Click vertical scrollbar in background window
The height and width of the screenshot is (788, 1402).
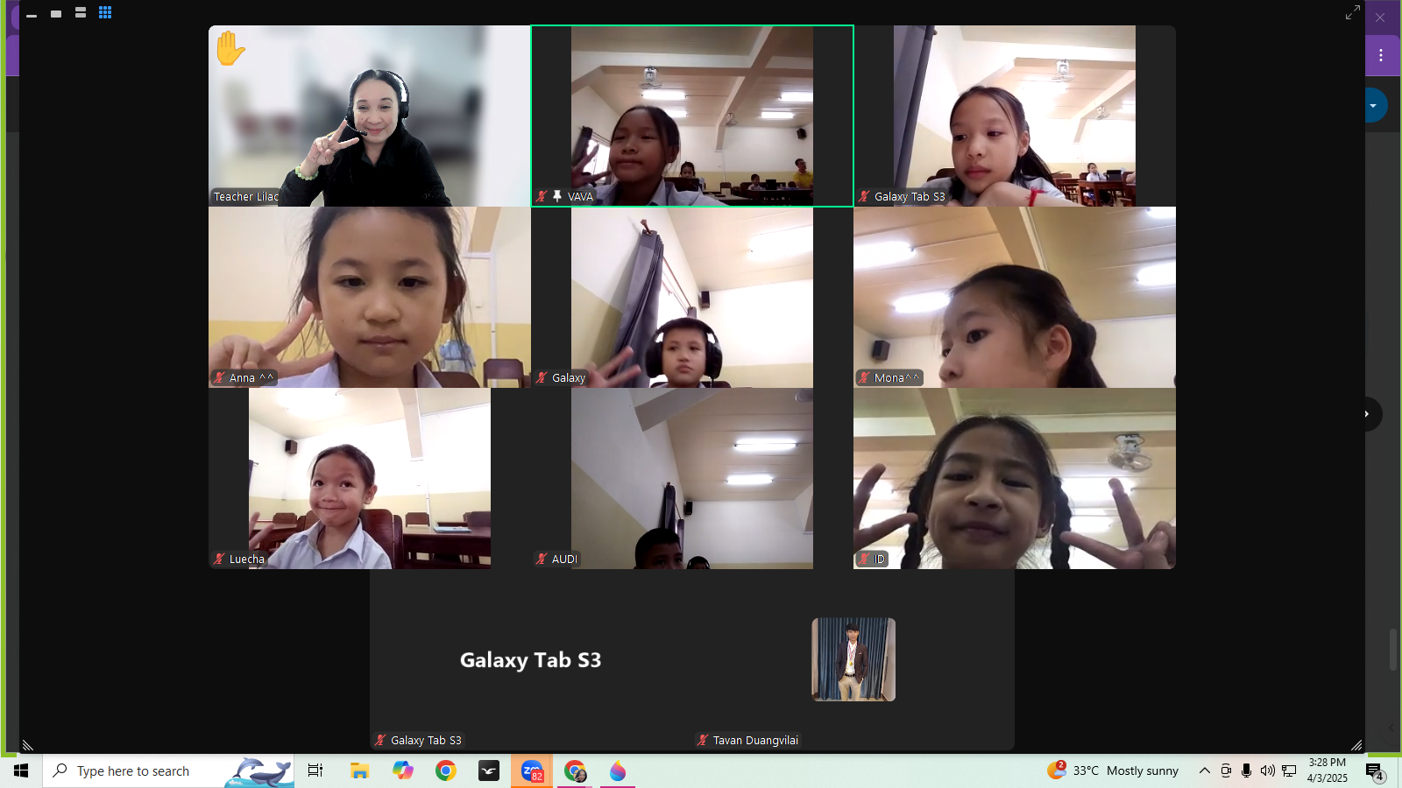pos(1392,650)
